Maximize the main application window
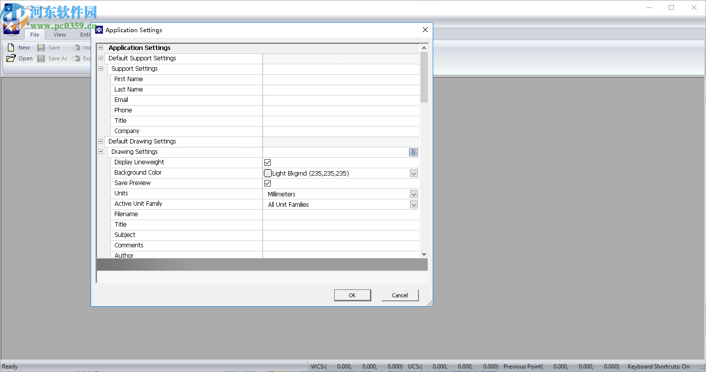 coord(671,7)
